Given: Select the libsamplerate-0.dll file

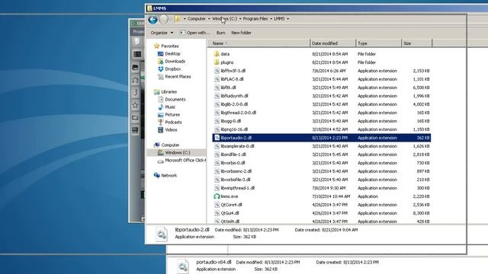Looking at the screenshot, I should point(237,146).
